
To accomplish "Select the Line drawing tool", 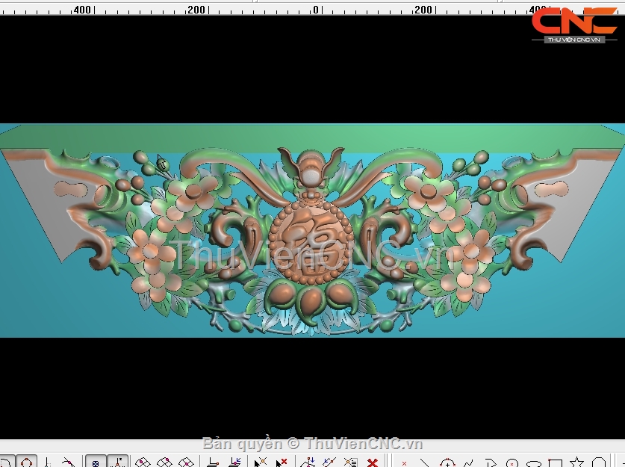I will (423, 463).
